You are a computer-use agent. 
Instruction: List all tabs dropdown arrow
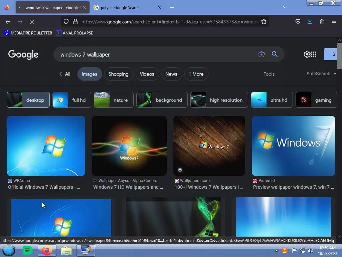(285, 7)
